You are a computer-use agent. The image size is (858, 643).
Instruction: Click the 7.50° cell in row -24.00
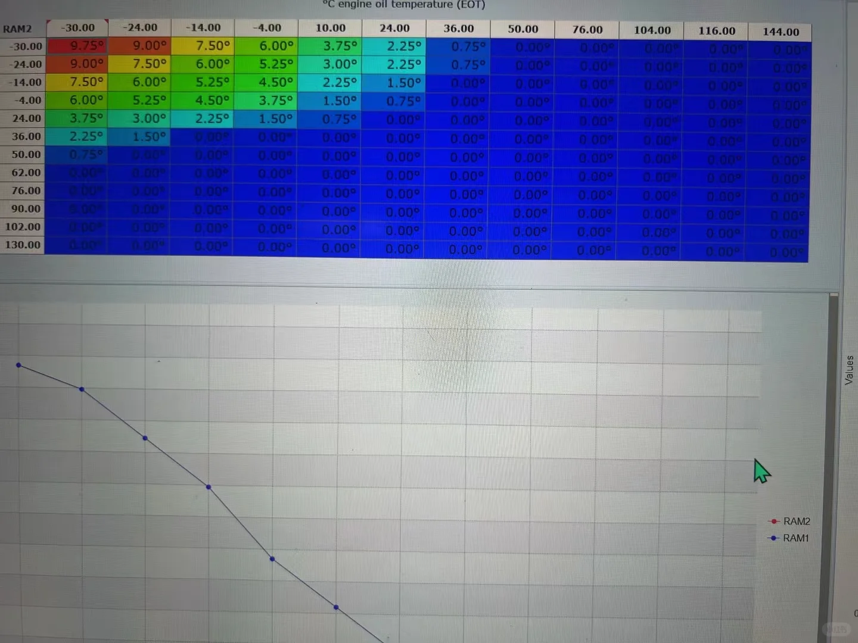point(139,64)
